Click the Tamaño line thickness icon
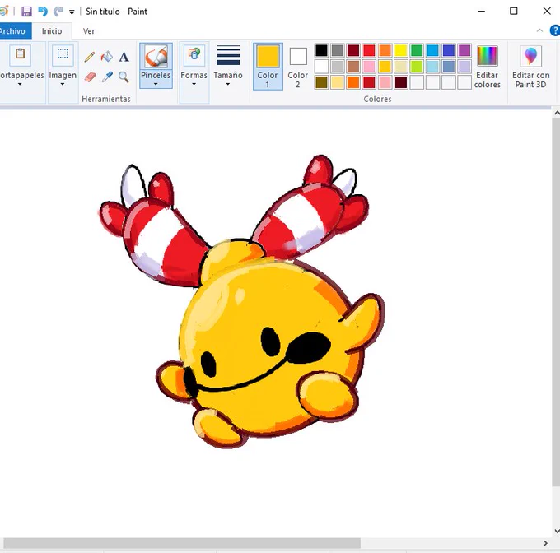The image size is (560, 553). [x=228, y=55]
